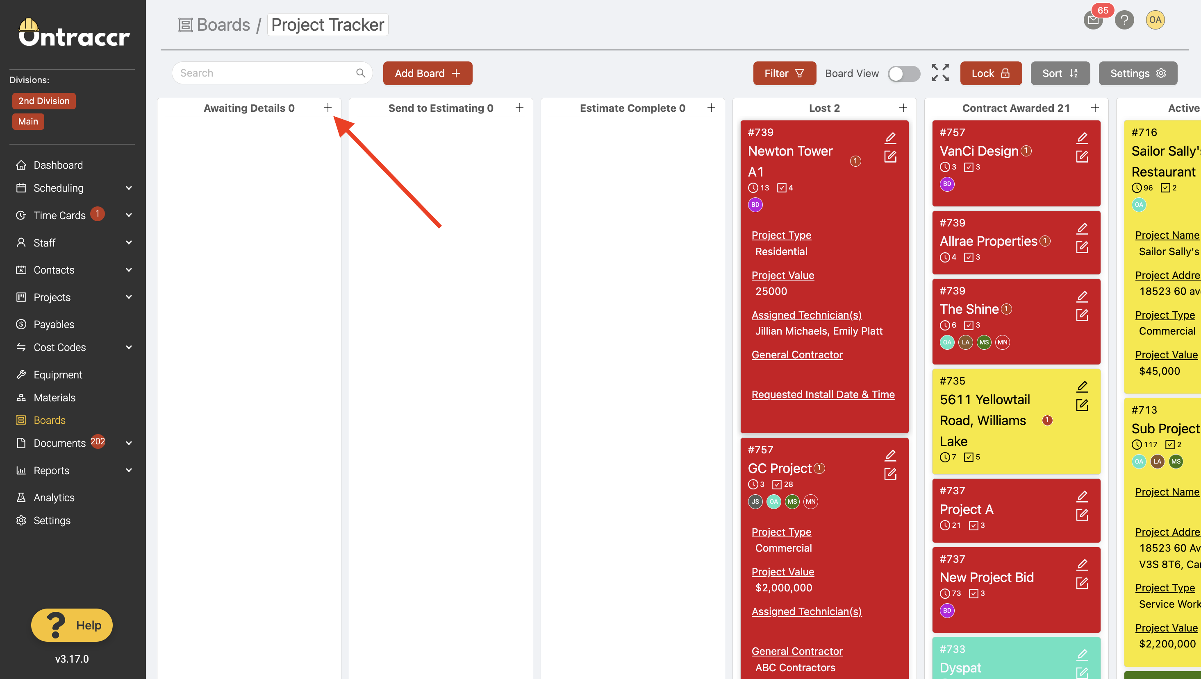Click the square edit icon on VanCi Design card
1201x679 pixels.
[1082, 157]
